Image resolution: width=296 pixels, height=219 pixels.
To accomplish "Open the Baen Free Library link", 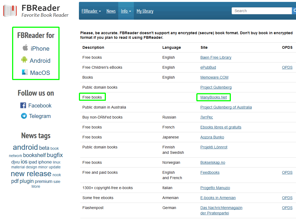I will (x=216, y=57).
